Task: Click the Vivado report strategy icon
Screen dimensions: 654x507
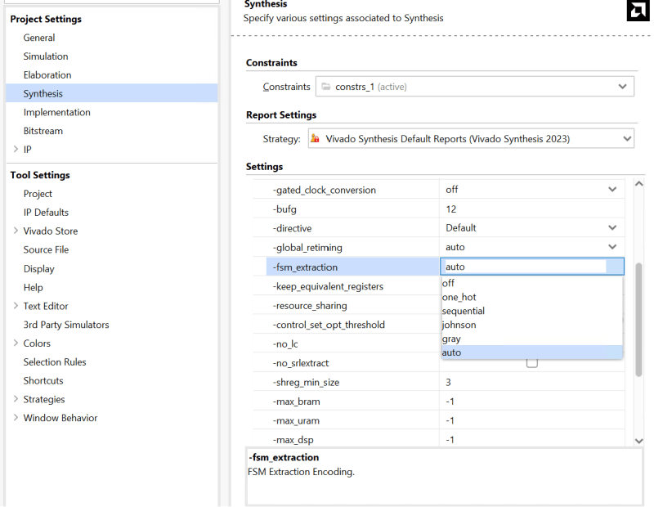Action: coord(315,139)
